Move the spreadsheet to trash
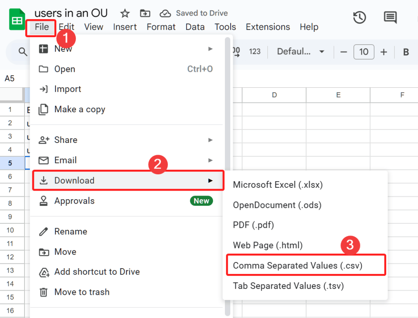Viewport: 418px width, 318px height. point(82,292)
